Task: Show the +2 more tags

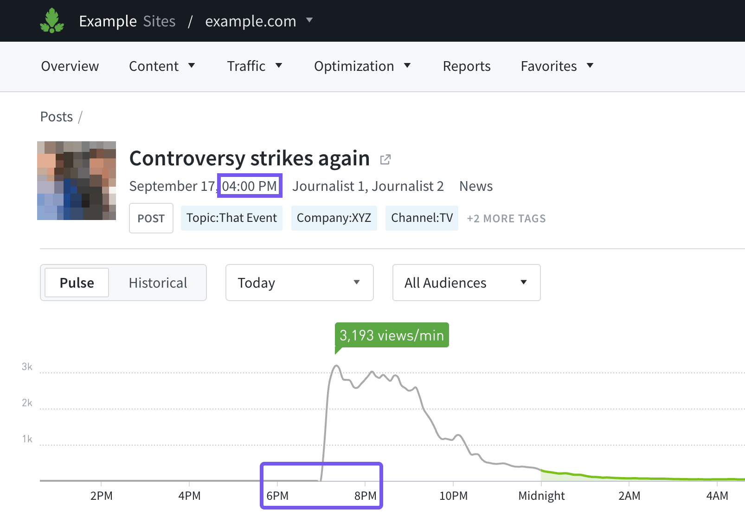Action: (506, 219)
